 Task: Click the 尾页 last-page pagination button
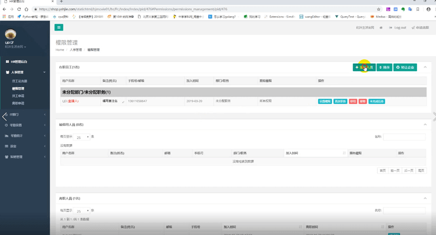pyautogui.click(x=421, y=170)
